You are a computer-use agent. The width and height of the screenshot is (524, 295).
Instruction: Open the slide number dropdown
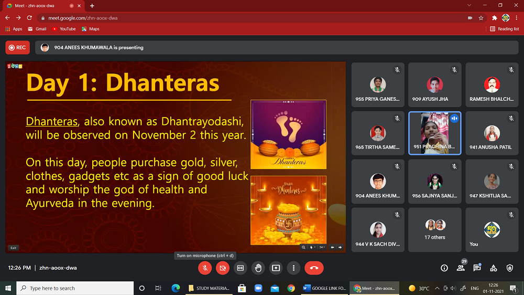[x=322, y=247]
